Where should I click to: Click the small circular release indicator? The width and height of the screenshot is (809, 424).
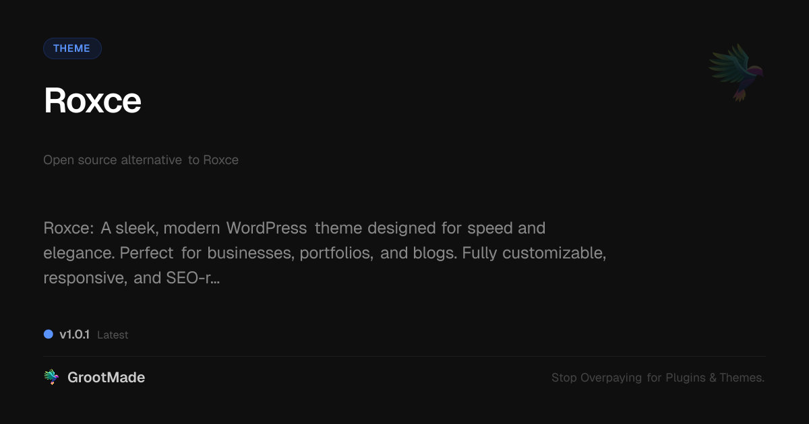point(48,334)
